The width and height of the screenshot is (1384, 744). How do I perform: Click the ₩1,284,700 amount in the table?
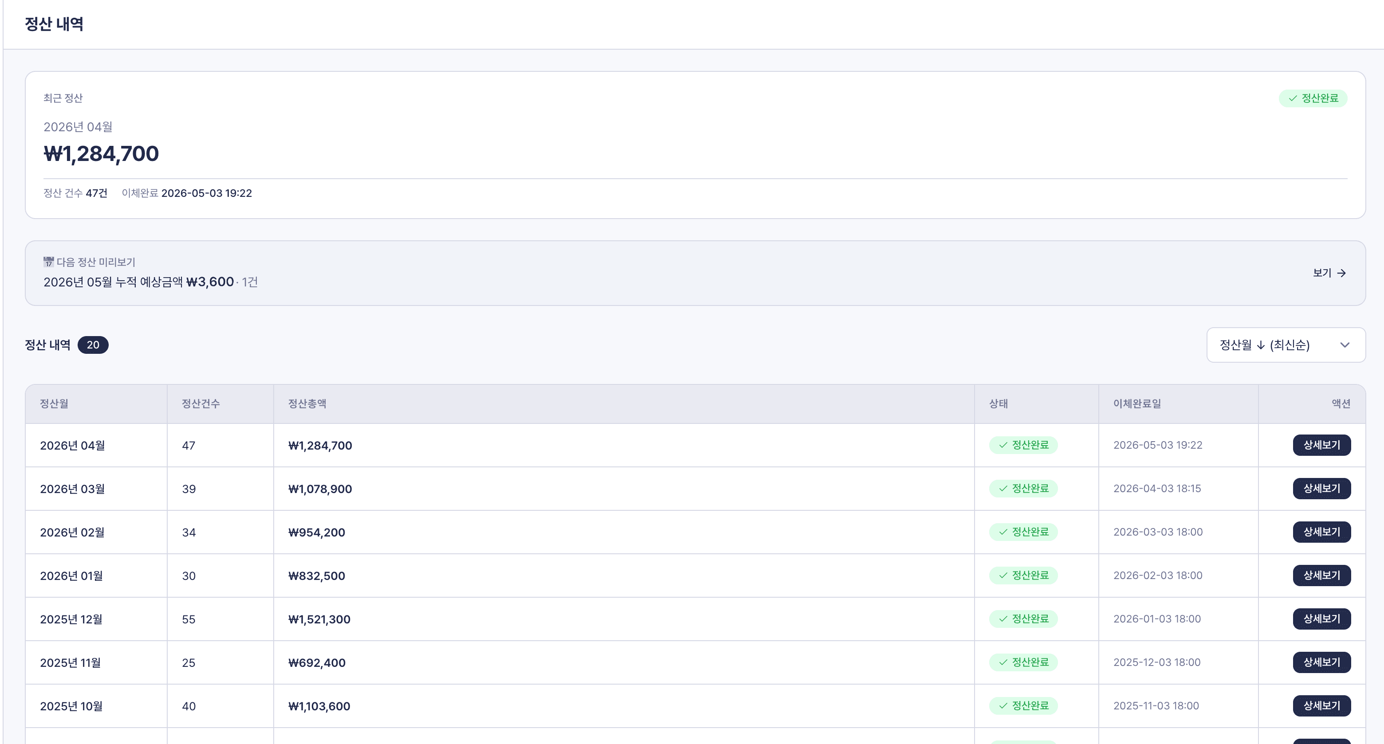320,445
